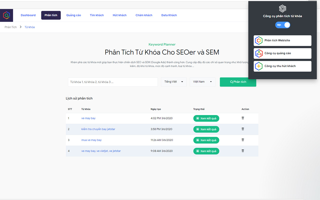The height and width of the screenshot is (200, 320).
Task: Click the green Phân tích search button
Action: tap(238, 82)
